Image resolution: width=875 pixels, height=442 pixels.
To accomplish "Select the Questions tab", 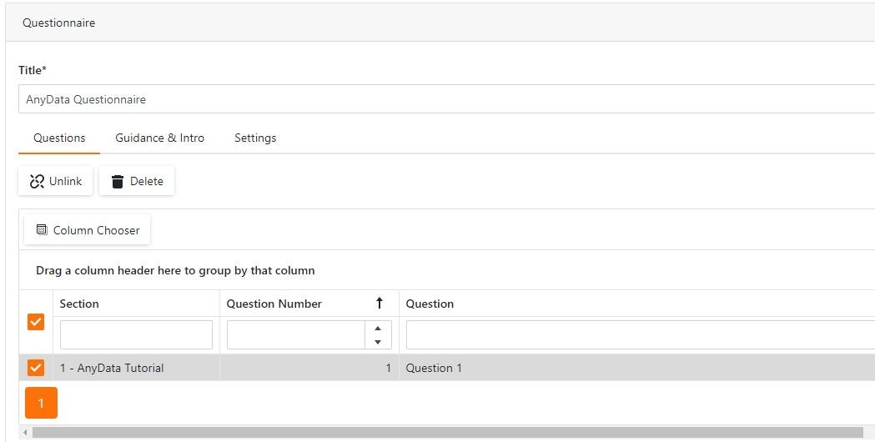I will (x=59, y=138).
